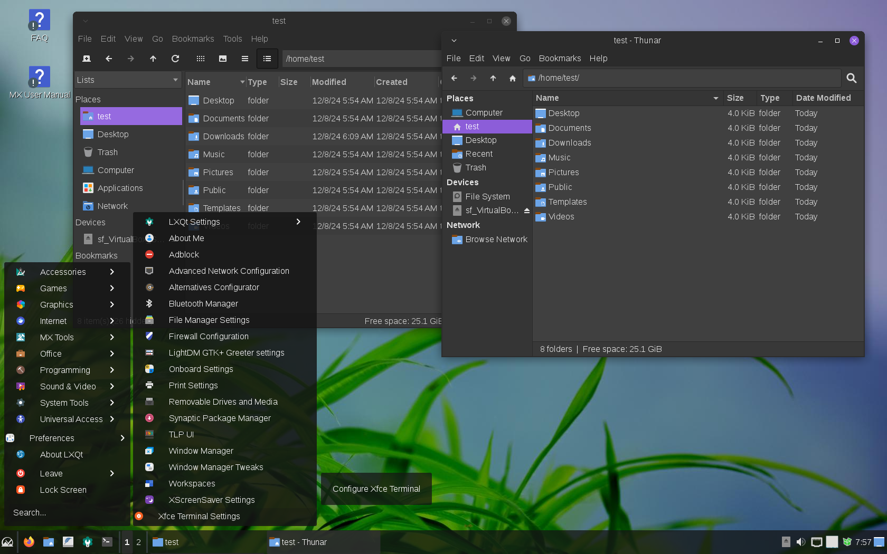887x554 pixels.
Task: Open the Lists dropdown in the side panel
Action: point(128,80)
